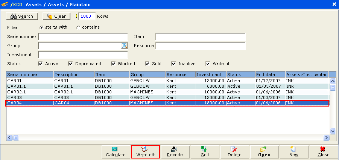Sort by Resource column header
Screen dimensions: 339x160
(x=181, y=75)
